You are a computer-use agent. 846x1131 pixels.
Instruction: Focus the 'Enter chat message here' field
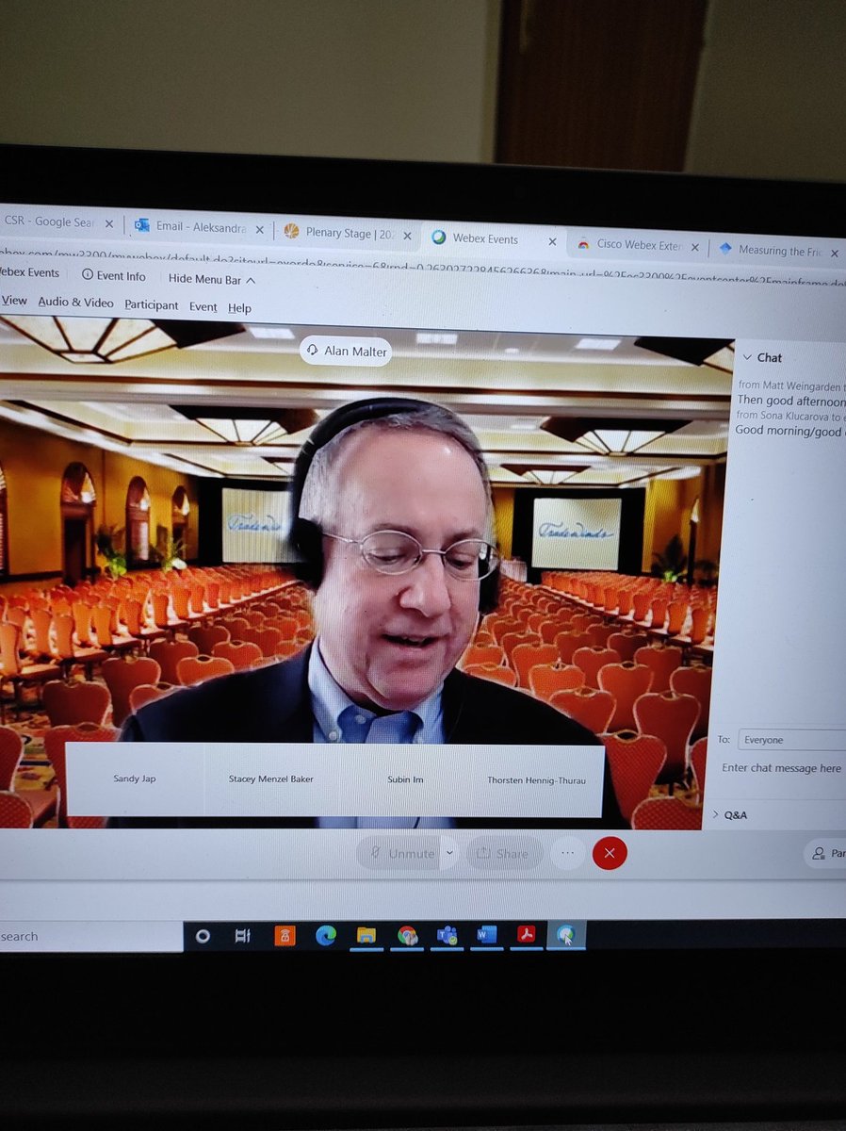coord(781,768)
